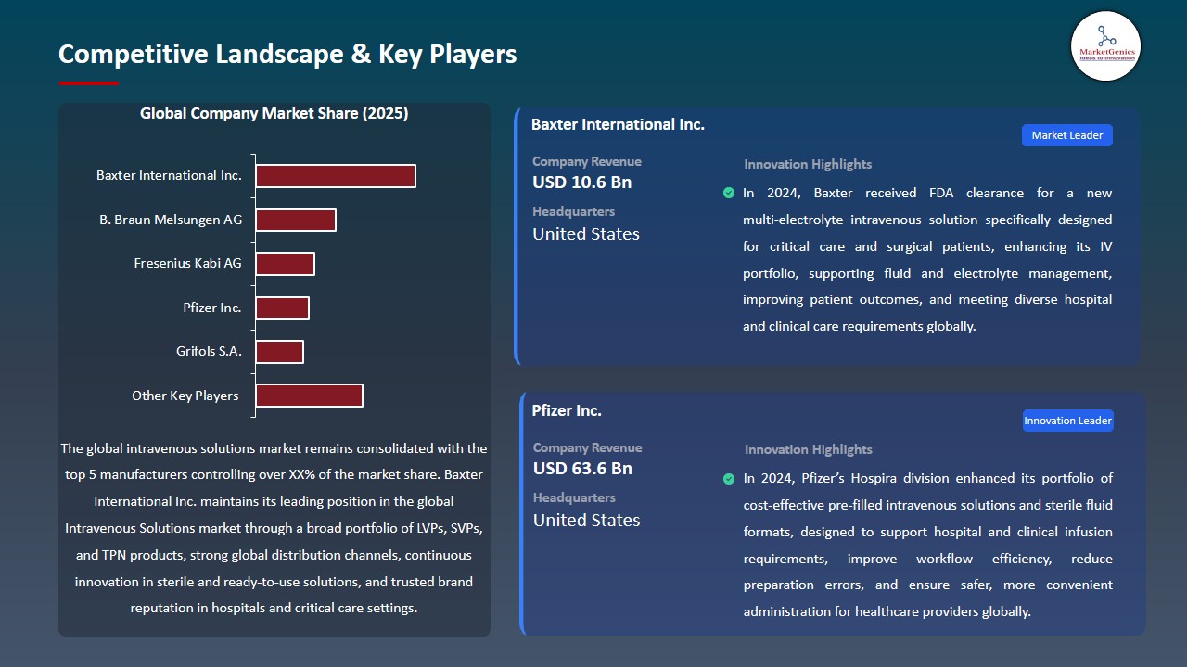The height and width of the screenshot is (667, 1187).
Task: Click the USD 10.6 Bn revenue figure
Action: (x=581, y=182)
